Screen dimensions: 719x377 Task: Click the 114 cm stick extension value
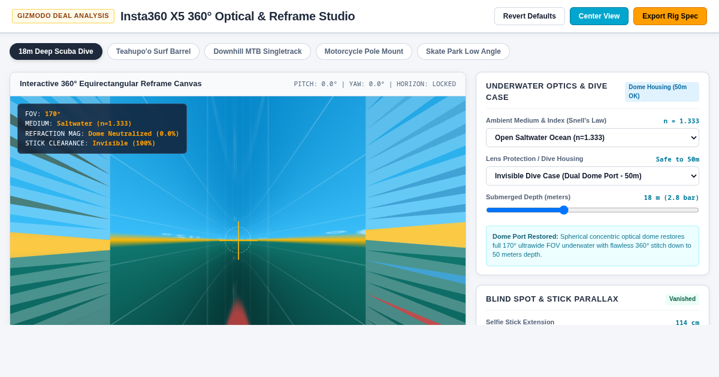[687, 323]
